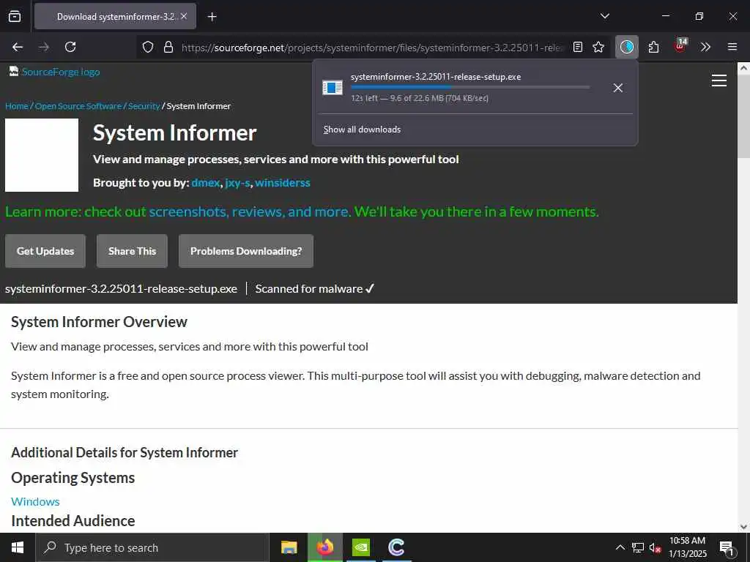Viewport: 750px width, 562px height.
Task: Open the notification center icon
Action: coord(727,547)
